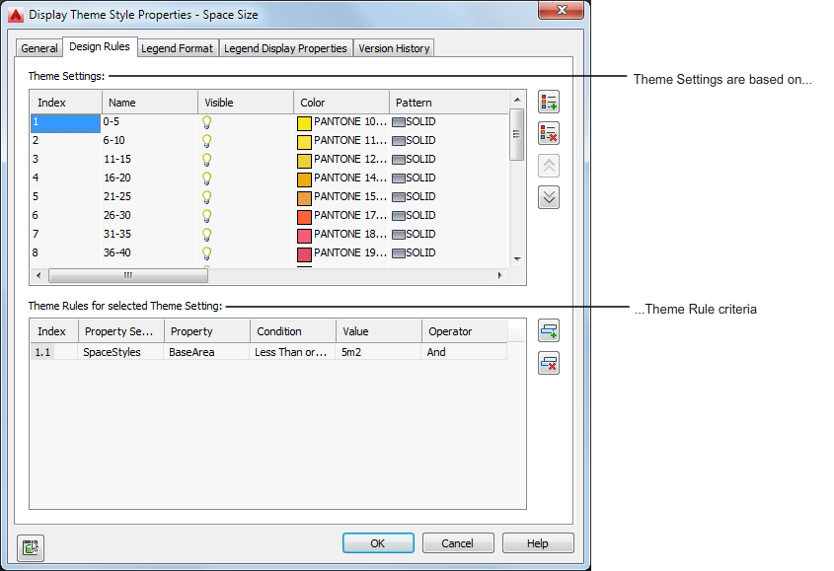The height and width of the screenshot is (571, 834).
Task: Pick color swatch PANTONE 10 for 0-5
Action: 304,123
